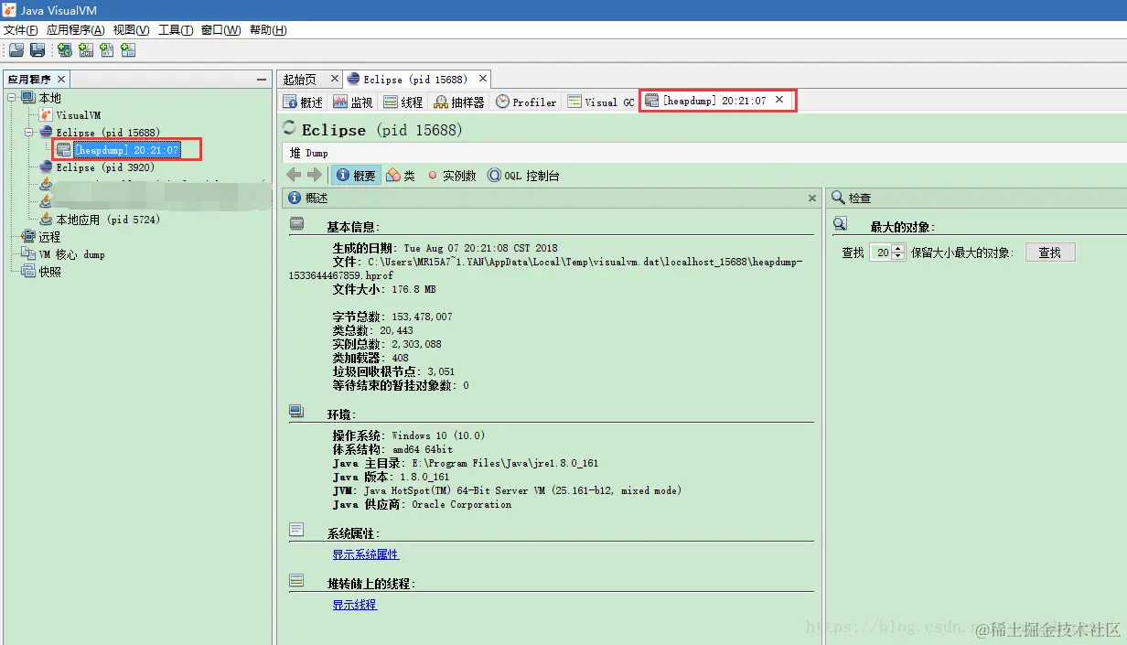
Task: Click the 文件大小: 176.8 MB text
Action: click(x=384, y=289)
